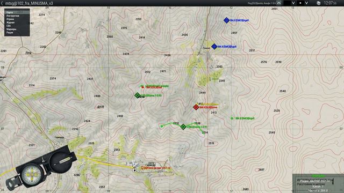Click elevation label 2345

click(x=221, y=81)
